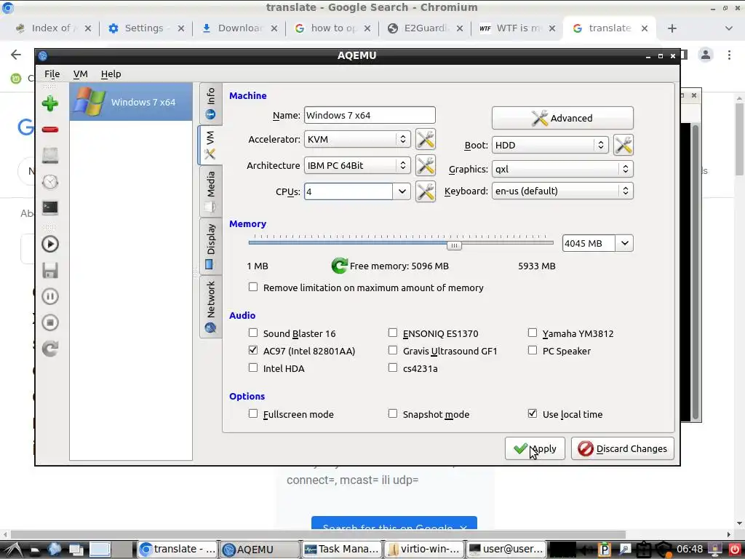Open Architecture settings wrench icon
745x559 pixels.
(x=425, y=165)
